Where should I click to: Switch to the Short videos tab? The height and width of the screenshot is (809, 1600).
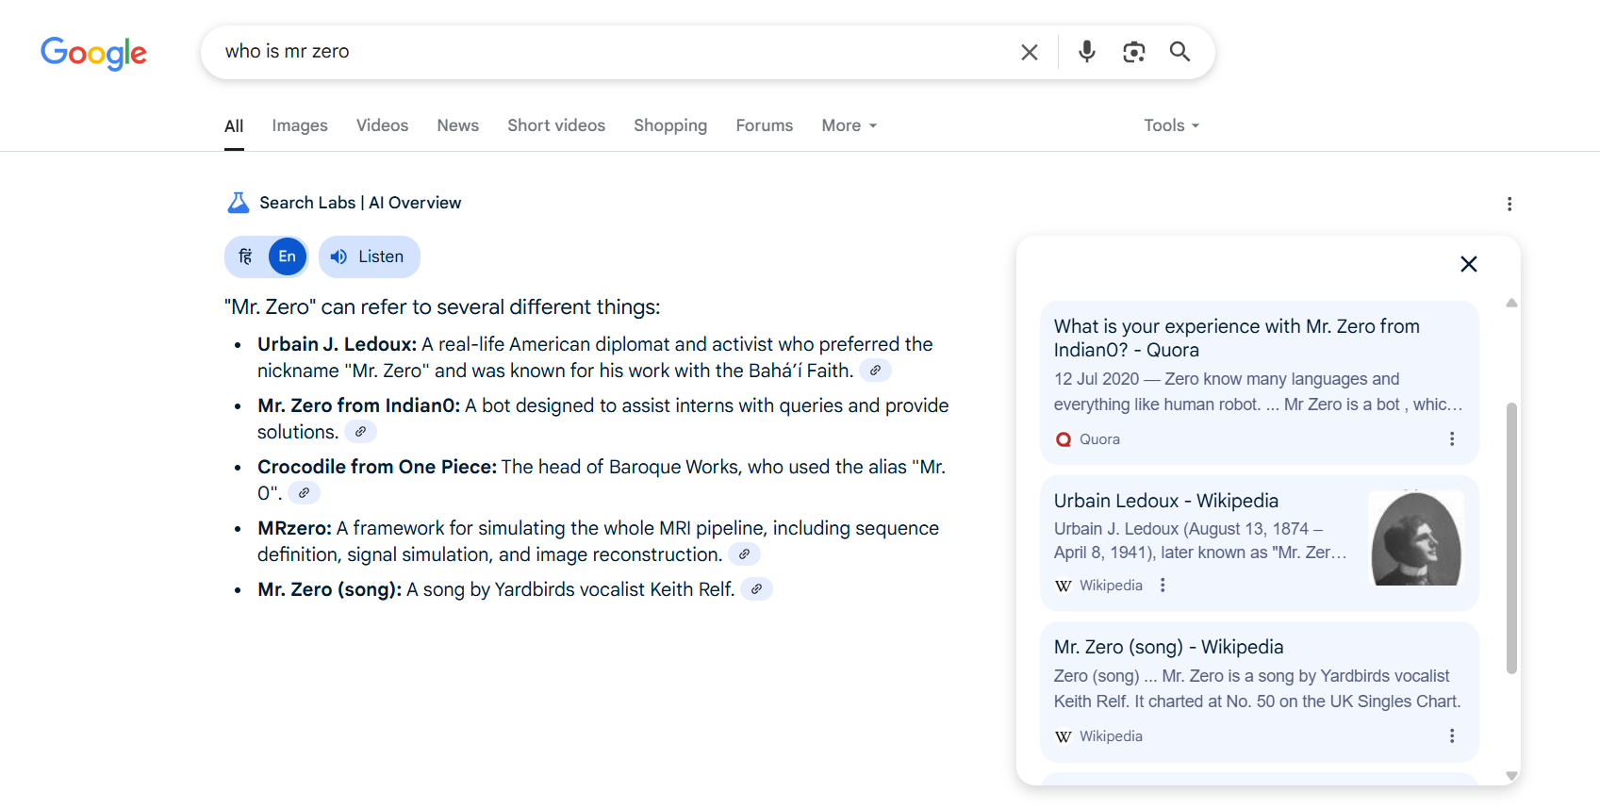coord(556,125)
